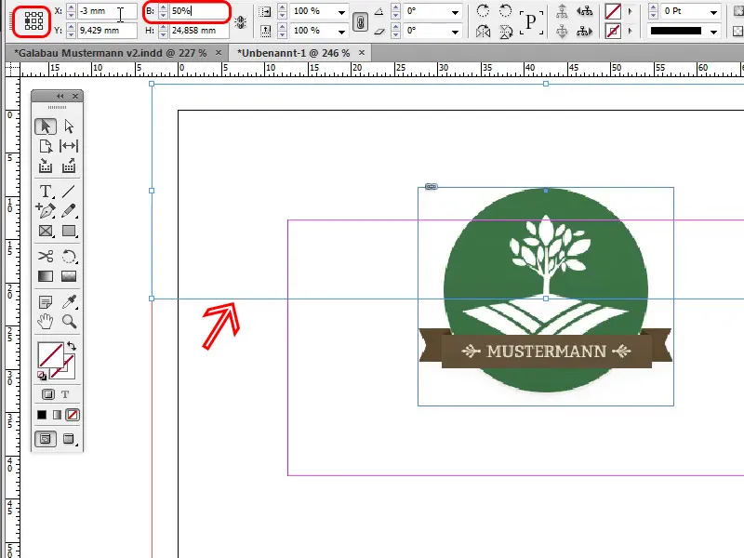The height and width of the screenshot is (558, 744).
Task: Select the Note tool
Action: click(46, 301)
